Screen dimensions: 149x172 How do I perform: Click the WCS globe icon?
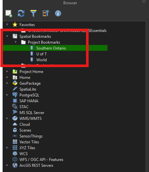(x=15, y=153)
